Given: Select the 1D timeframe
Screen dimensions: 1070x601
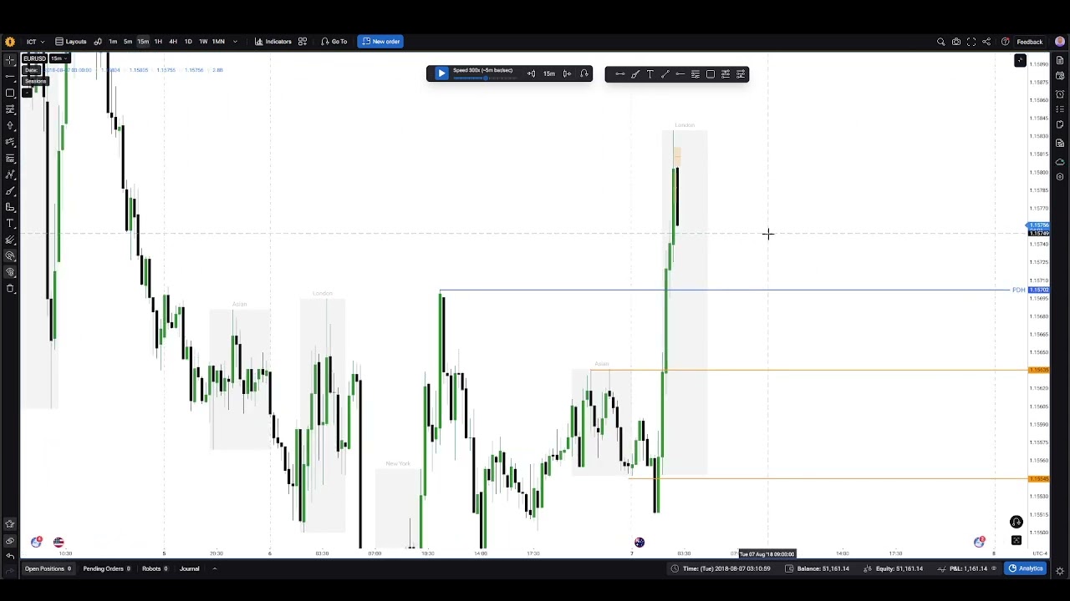Looking at the screenshot, I should (188, 42).
